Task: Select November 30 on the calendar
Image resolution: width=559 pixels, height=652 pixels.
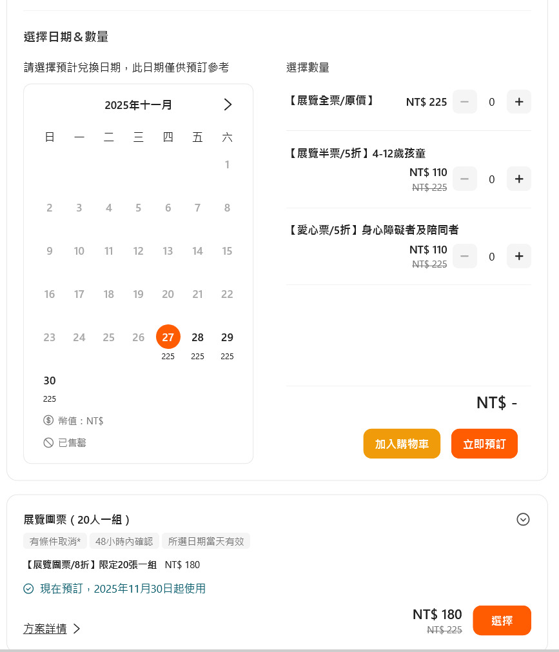Action: [x=50, y=380]
